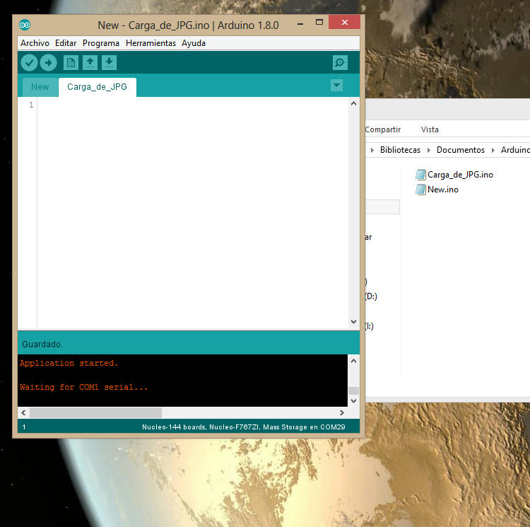Click into the code editor line 1
The image size is (530, 527).
(x=193, y=105)
